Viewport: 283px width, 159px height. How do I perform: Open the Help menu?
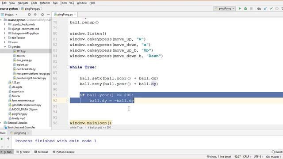(92, 3)
